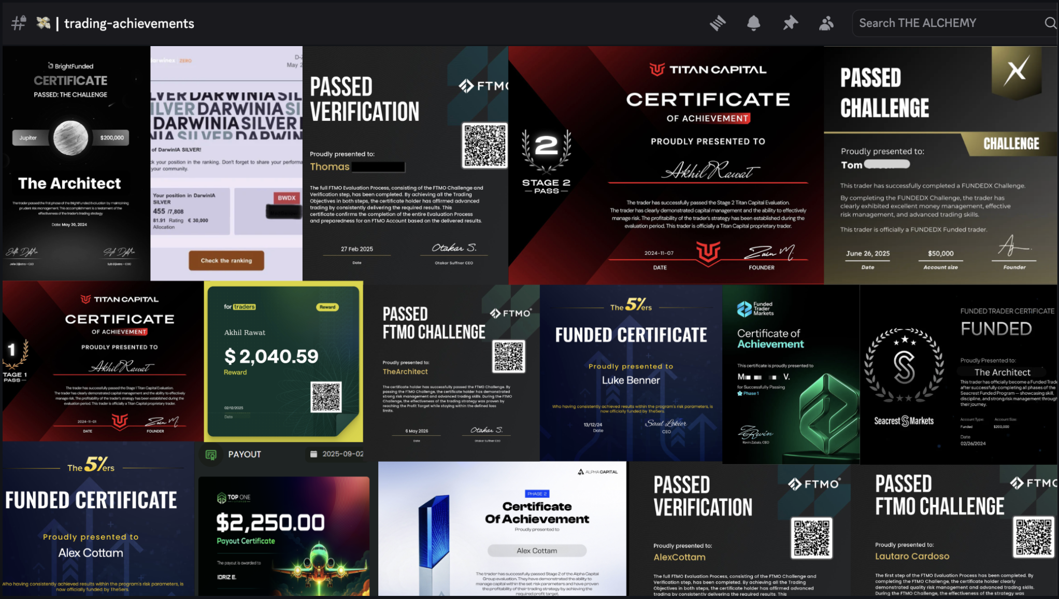The image size is (1059, 599).
Task: Click the Check the ranking button
Action: 226,261
